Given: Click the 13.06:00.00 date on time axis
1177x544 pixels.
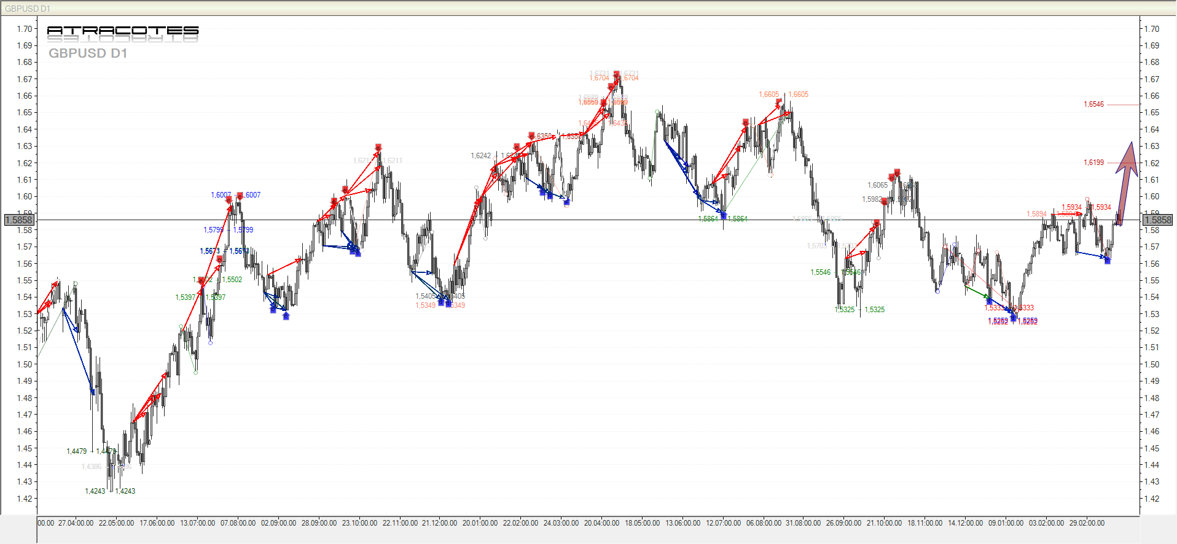Looking at the screenshot, I should pos(682,523).
